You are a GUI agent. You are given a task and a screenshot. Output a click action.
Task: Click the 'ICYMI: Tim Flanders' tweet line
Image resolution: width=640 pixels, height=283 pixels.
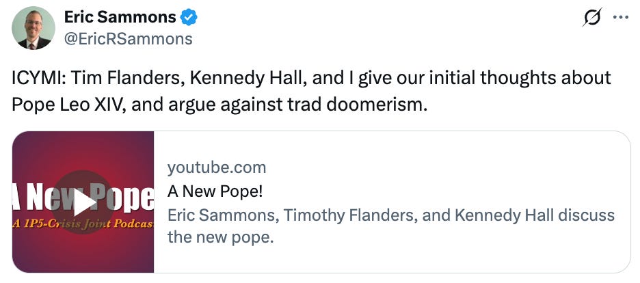pos(311,78)
